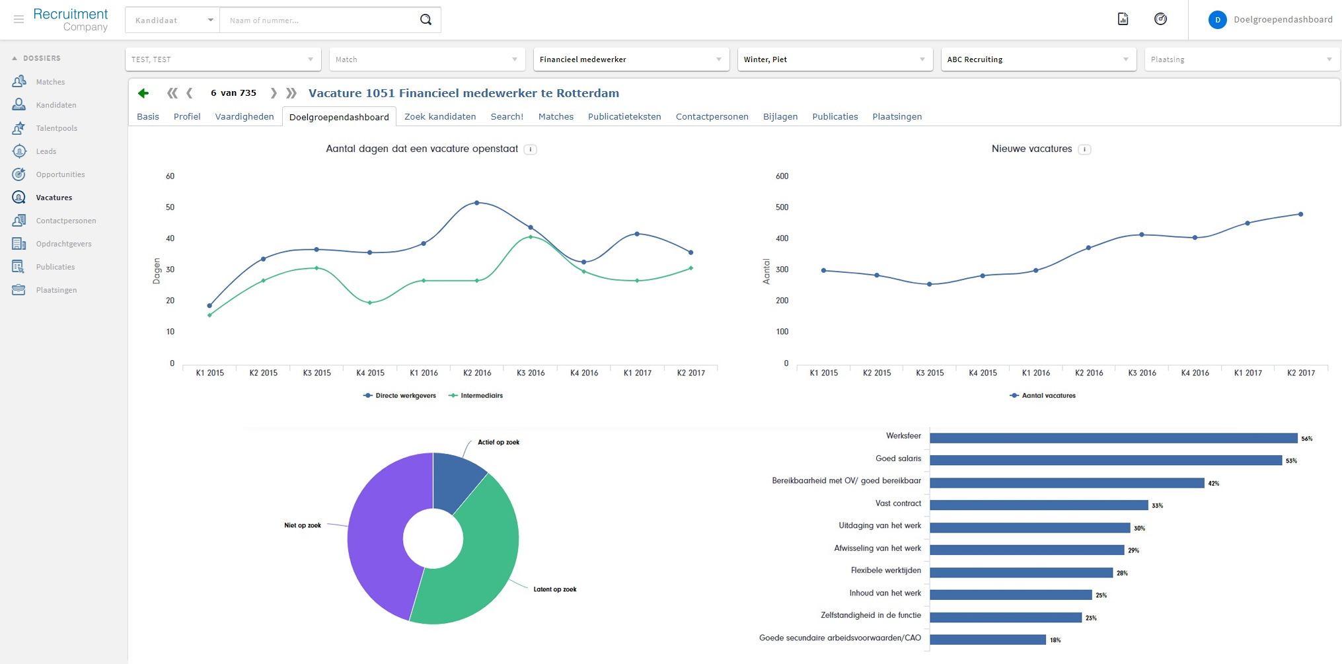
Task: Go to next vacancy with right chevron
Action: coord(274,93)
